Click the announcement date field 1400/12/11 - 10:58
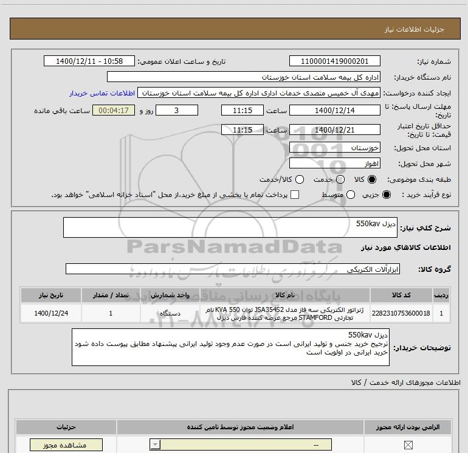Viewport: 468px width, 453px height. pyautogui.click(x=89, y=61)
